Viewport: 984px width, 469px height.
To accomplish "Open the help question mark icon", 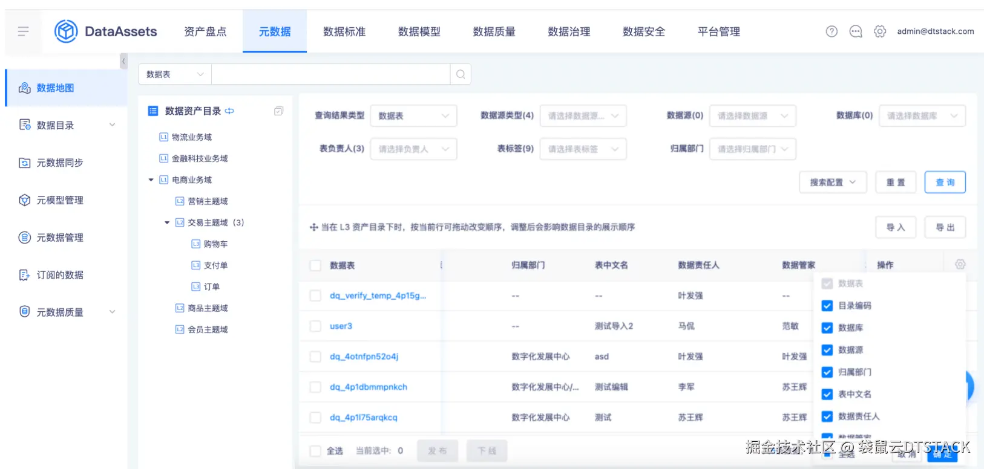I will coord(831,31).
